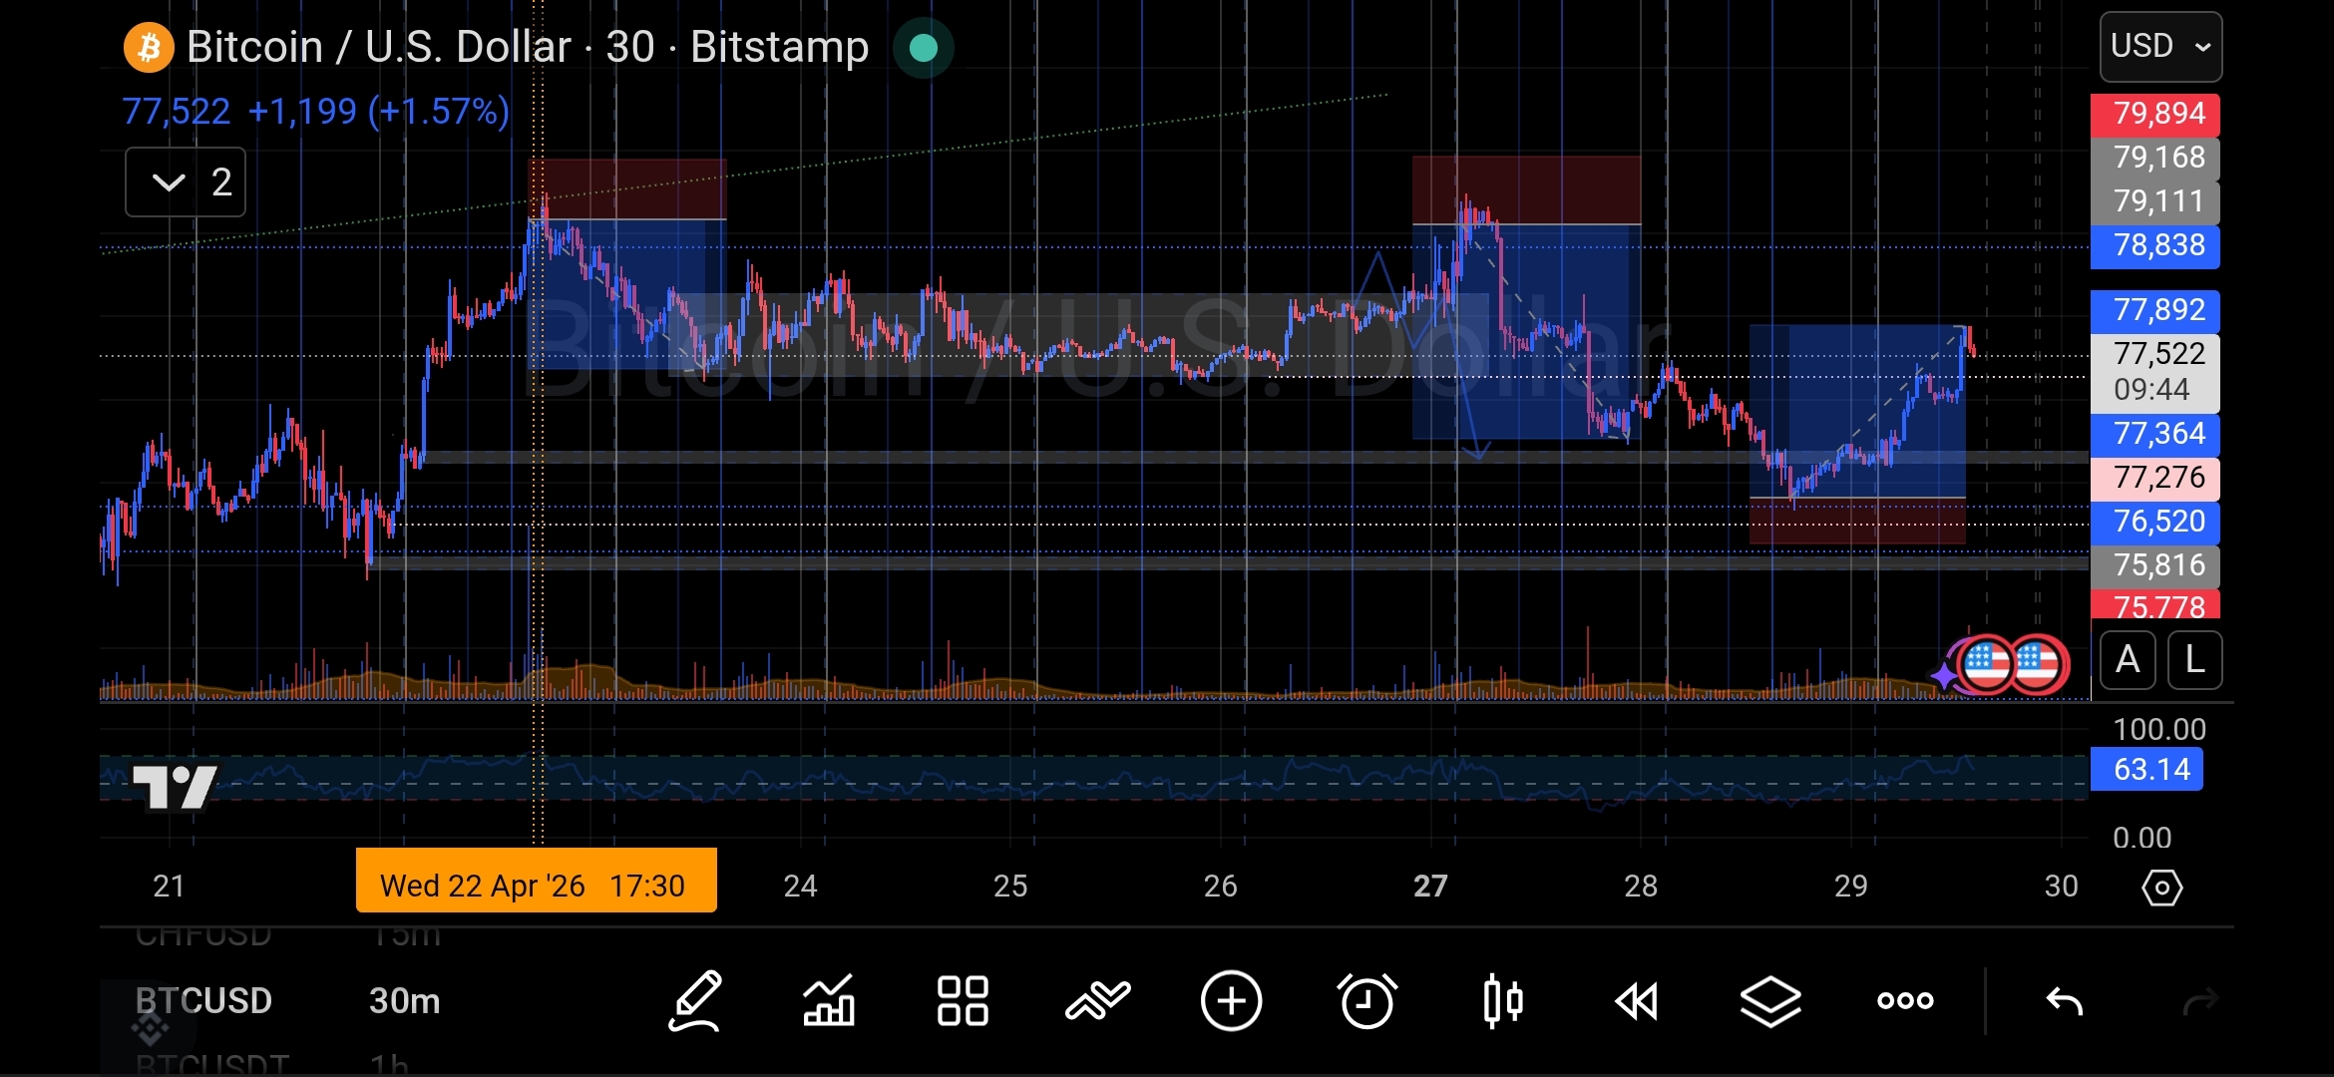Image resolution: width=2334 pixels, height=1077 pixels.
Task: Open chart settings hexagon gear icon
Action: (x=2161, y=888)
